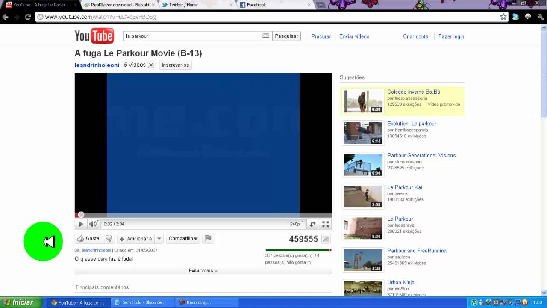Change video quality from 240p
Image resolution: width=547 pixels, height=308 pixels.
tap(297, 224)
